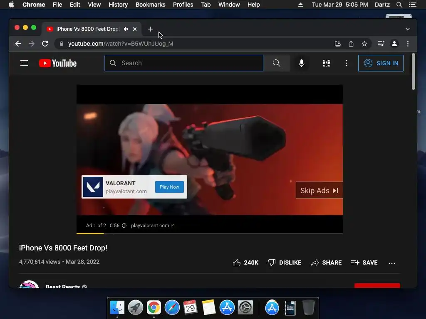Open Launchpad from the dock

click(136, 308)
